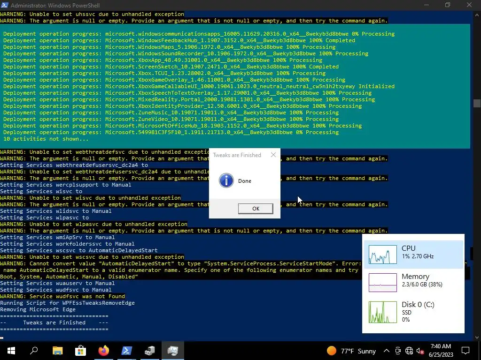Click the ZuneMusic deployment progress line
Image resolution: width=481 pixels, height=360 pixels.
[x=171, y=112]
